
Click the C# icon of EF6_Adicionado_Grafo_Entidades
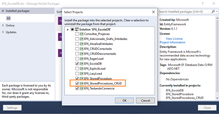tap(82, 39)
